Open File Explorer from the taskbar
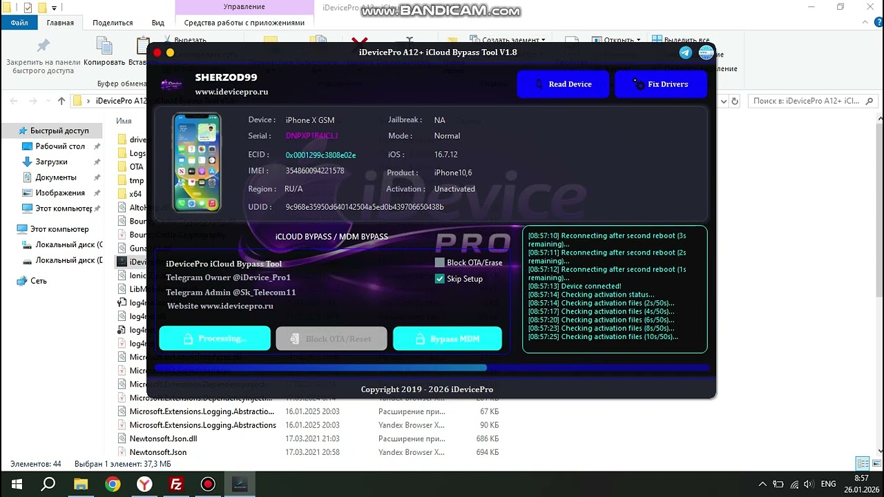 [x=81, y=484]
